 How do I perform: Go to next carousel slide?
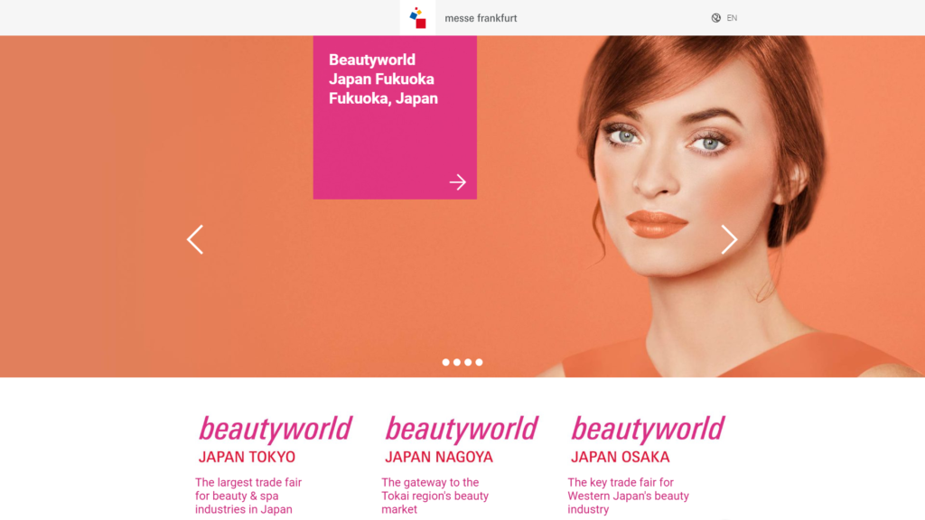point(729,239)
